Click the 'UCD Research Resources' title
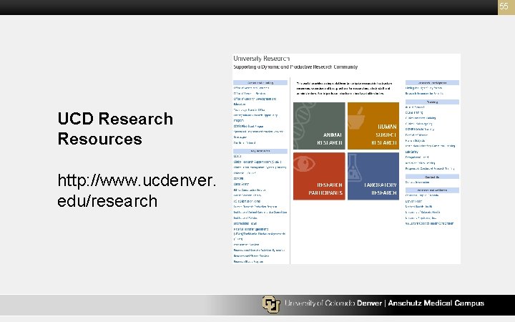515x322 pixels. pyautogui.click(x=115, y=129)
